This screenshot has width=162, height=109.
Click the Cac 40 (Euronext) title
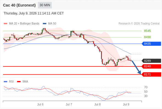coord(19,5)
